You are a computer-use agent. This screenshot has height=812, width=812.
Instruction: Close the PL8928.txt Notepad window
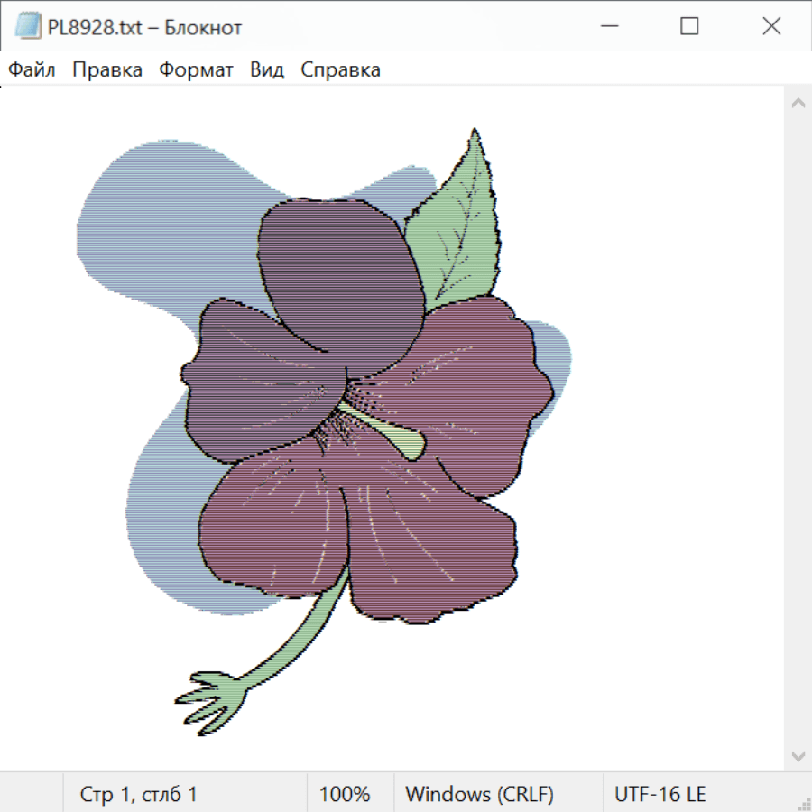pos(771,27)
